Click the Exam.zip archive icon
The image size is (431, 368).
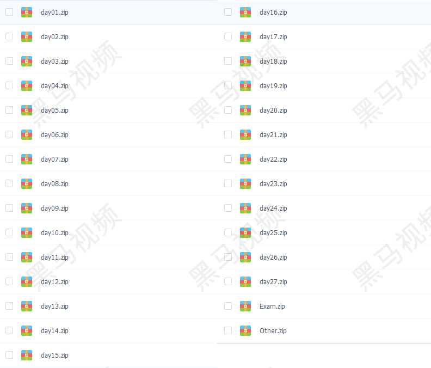[245, 306]
